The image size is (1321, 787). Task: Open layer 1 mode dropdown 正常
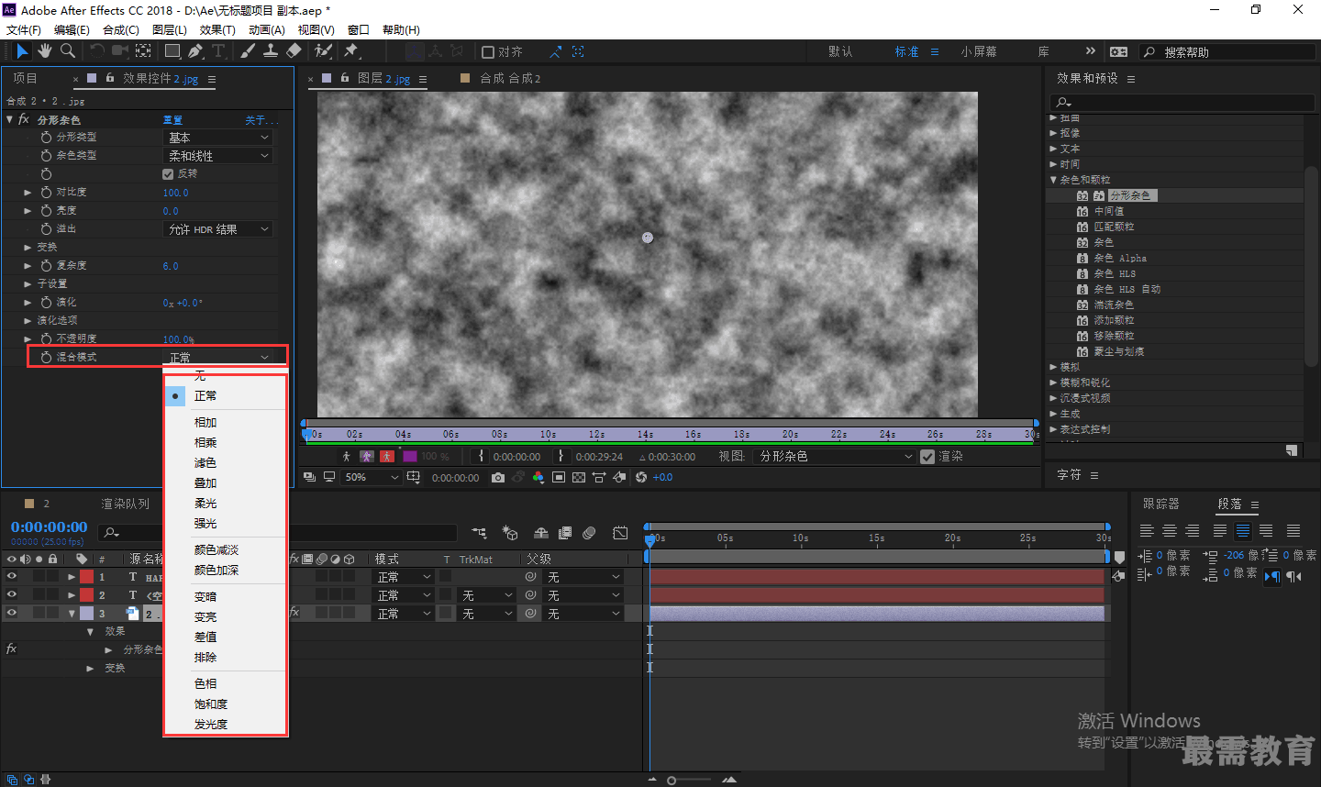(x=404, y=577)
